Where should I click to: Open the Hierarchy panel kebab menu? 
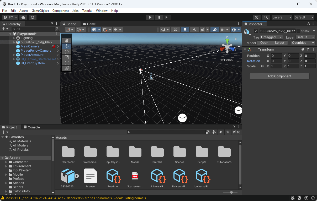point(57,24)
